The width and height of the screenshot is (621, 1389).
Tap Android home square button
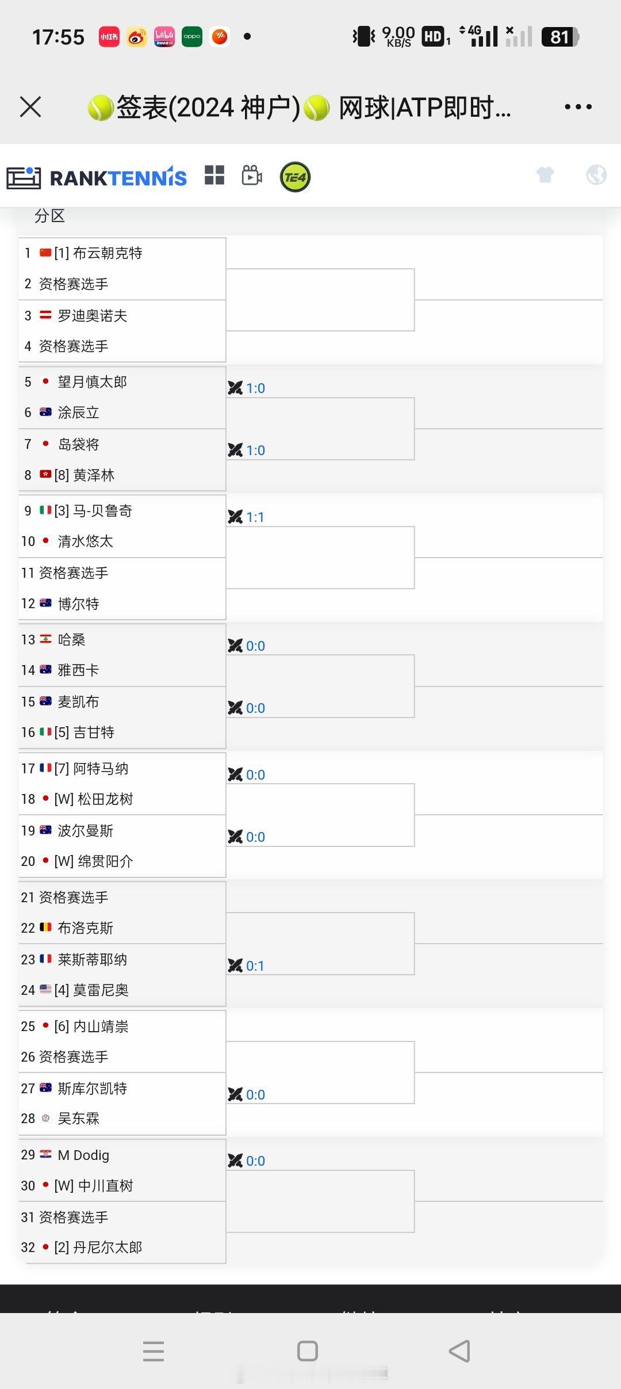tap(308, 1351)
